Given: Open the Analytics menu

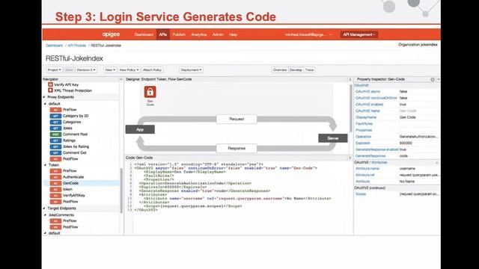Looking at the screenshot, I should 199,34.
